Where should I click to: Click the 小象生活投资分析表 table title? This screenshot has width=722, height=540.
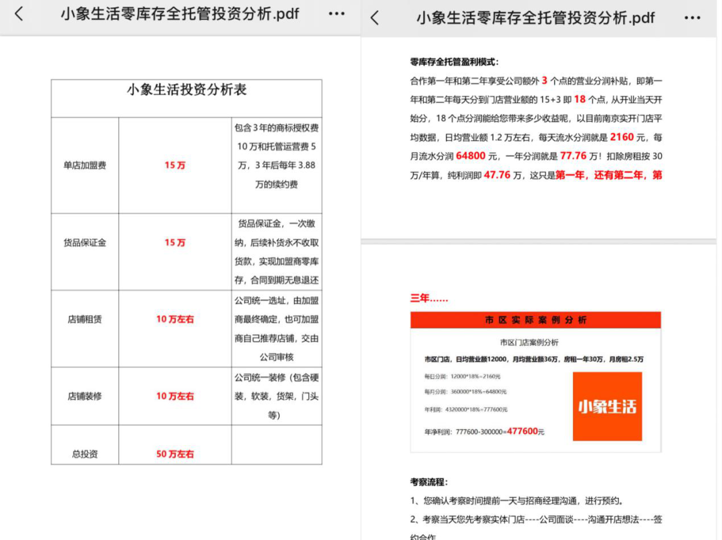pos(186,90)
